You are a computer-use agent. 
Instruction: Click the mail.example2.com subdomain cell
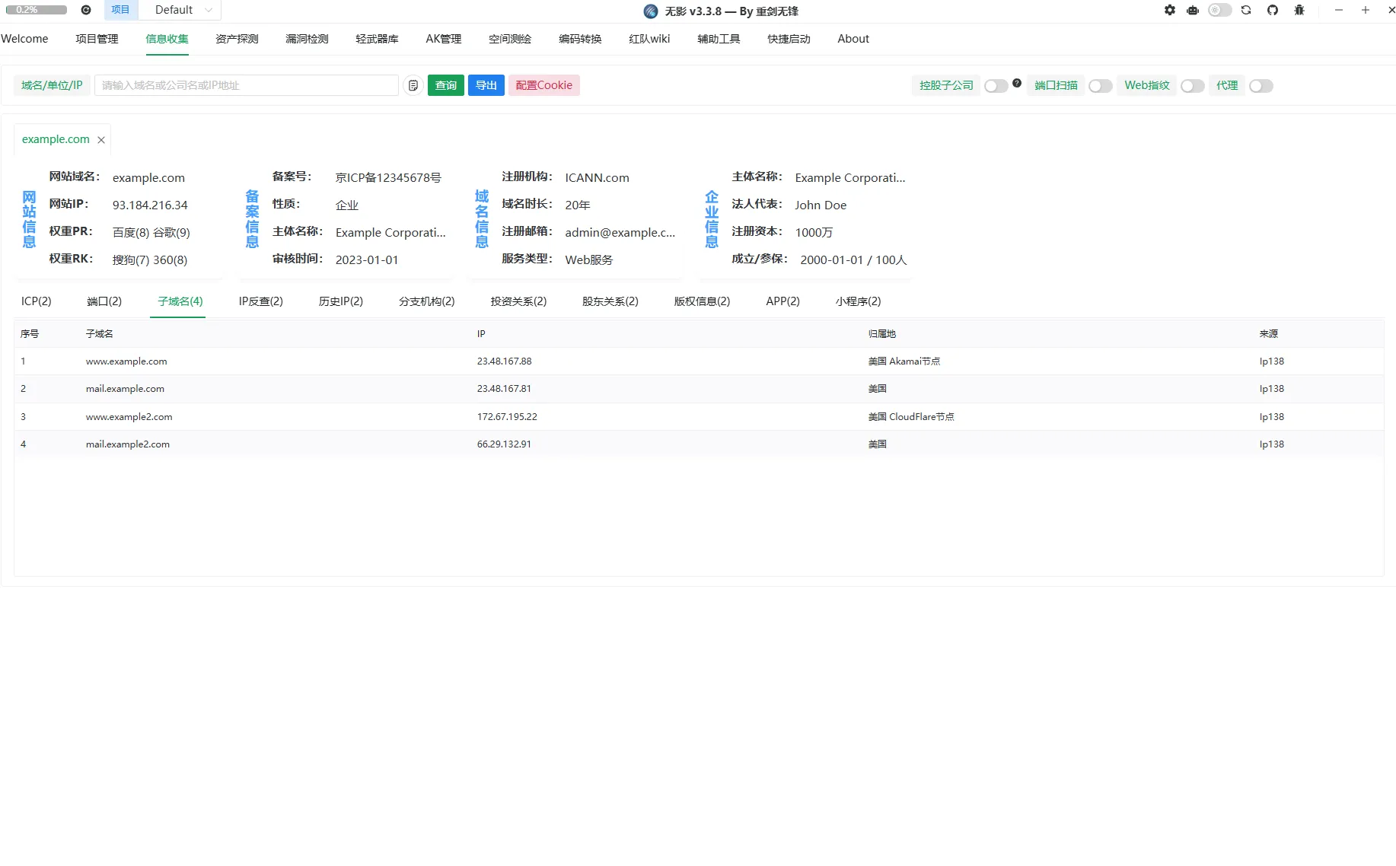coord(128,444)
